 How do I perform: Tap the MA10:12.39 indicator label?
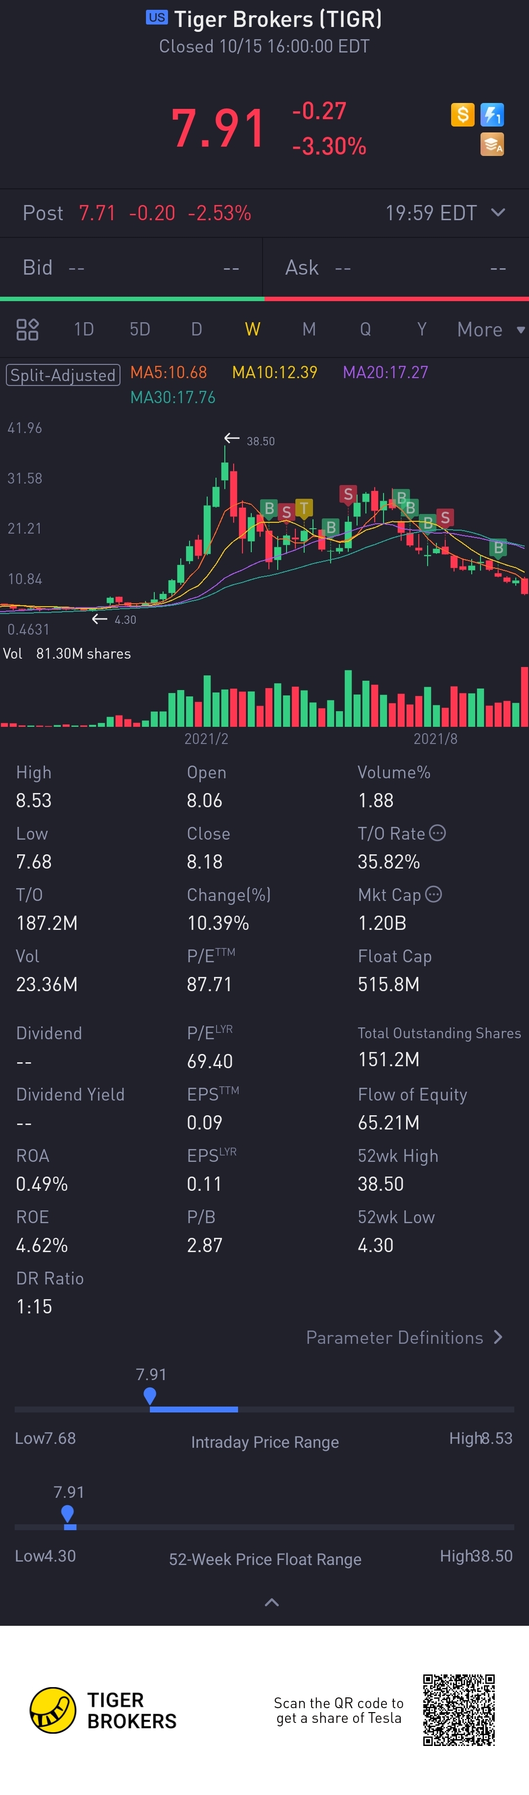pyautogui.click(x=274, y=372)
